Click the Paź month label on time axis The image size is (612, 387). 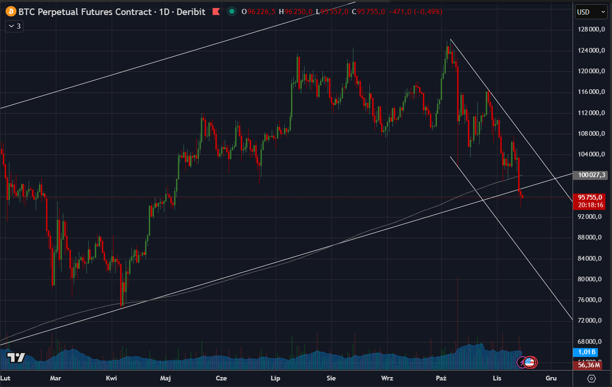442,378
